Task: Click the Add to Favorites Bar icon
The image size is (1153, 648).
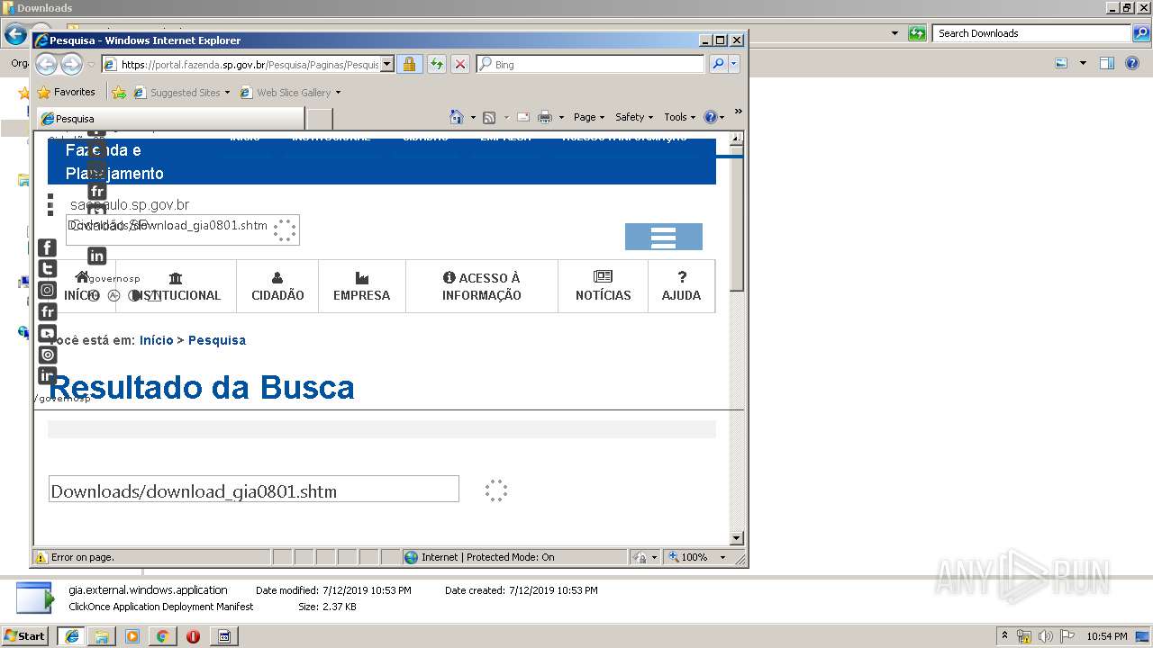Action: pyautogui.click(x=119, y=92)
